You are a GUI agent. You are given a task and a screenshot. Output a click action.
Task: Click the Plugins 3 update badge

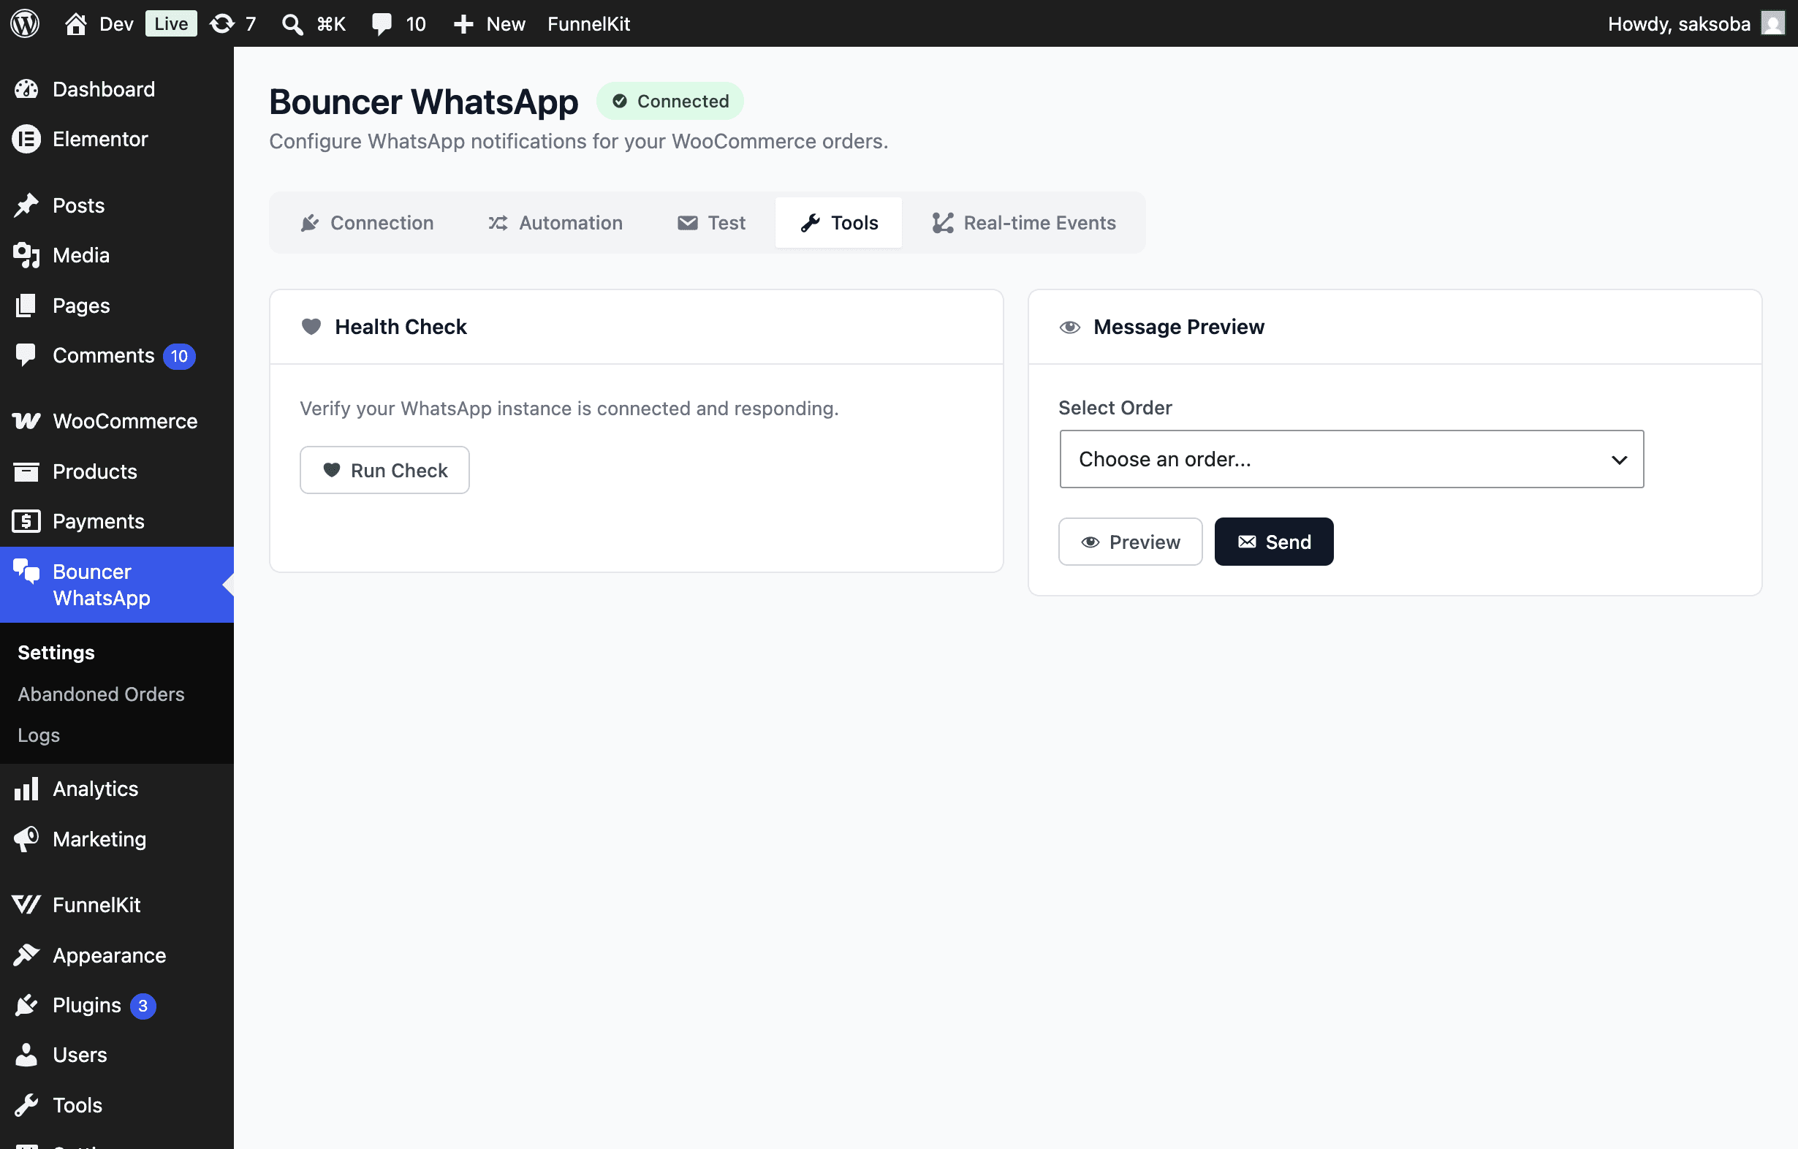143,1006
